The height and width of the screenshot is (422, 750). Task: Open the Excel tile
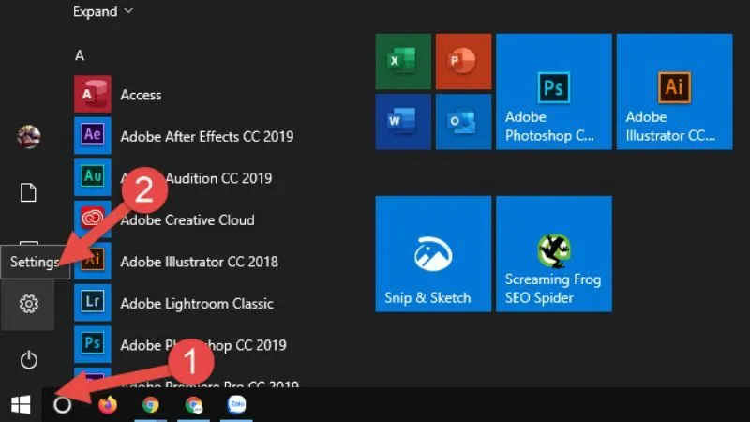click(x=403, y=61)
